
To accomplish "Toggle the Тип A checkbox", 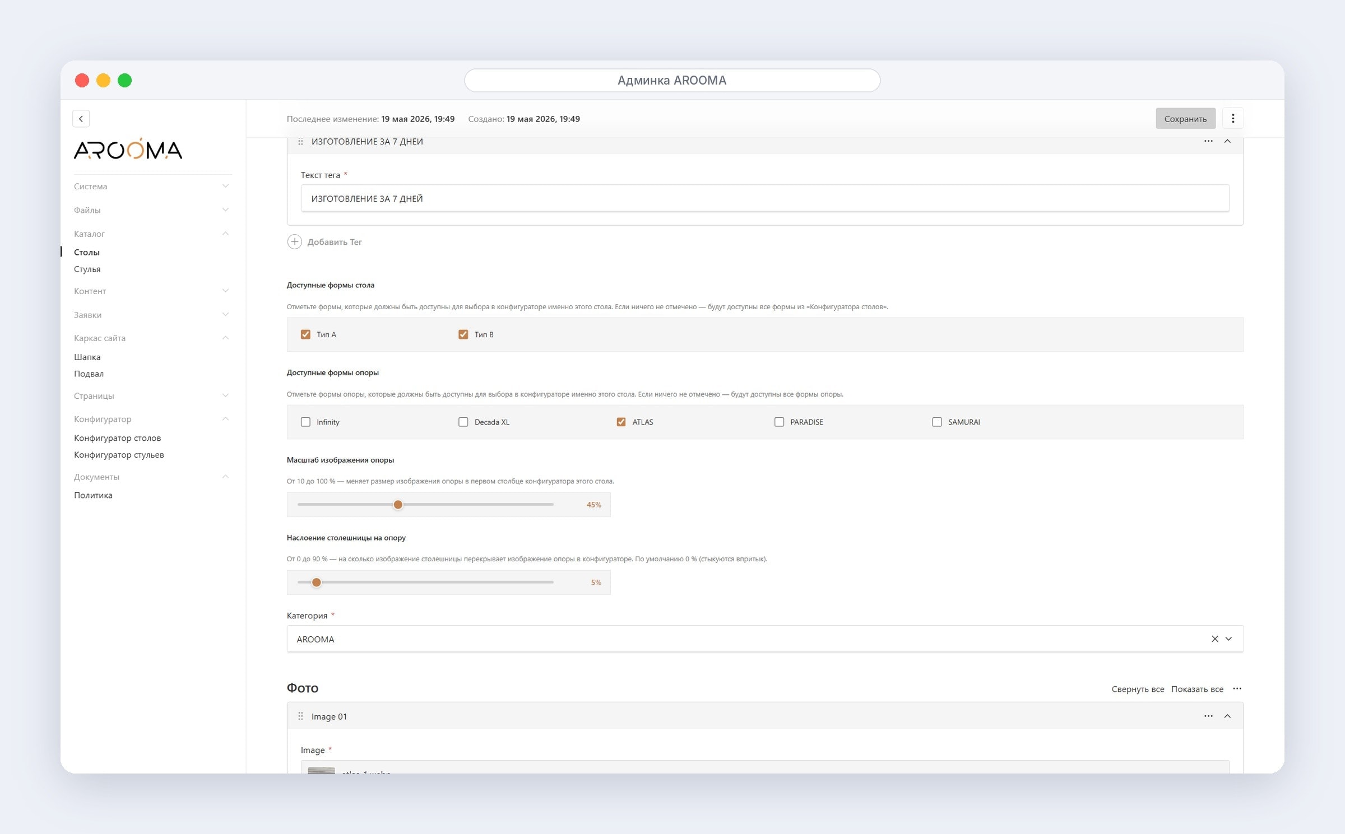I will click(305, 334).
